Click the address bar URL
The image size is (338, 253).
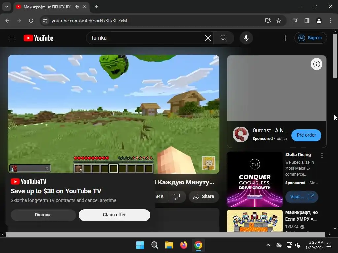tap(89, 21)
